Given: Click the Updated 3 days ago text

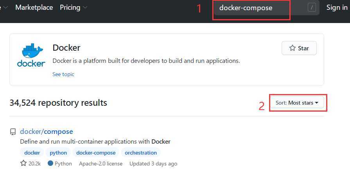Looking at the screenshot, I should pos(153,164).
